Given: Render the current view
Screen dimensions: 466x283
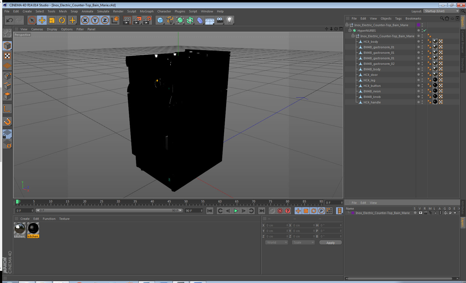Looking at the screenshot, I should pyautogui.click(x=127, y=20).
